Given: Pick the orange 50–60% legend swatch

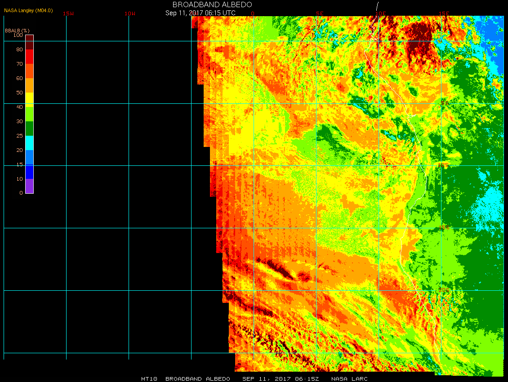Looking at the screenshot, I should point(30,85).
